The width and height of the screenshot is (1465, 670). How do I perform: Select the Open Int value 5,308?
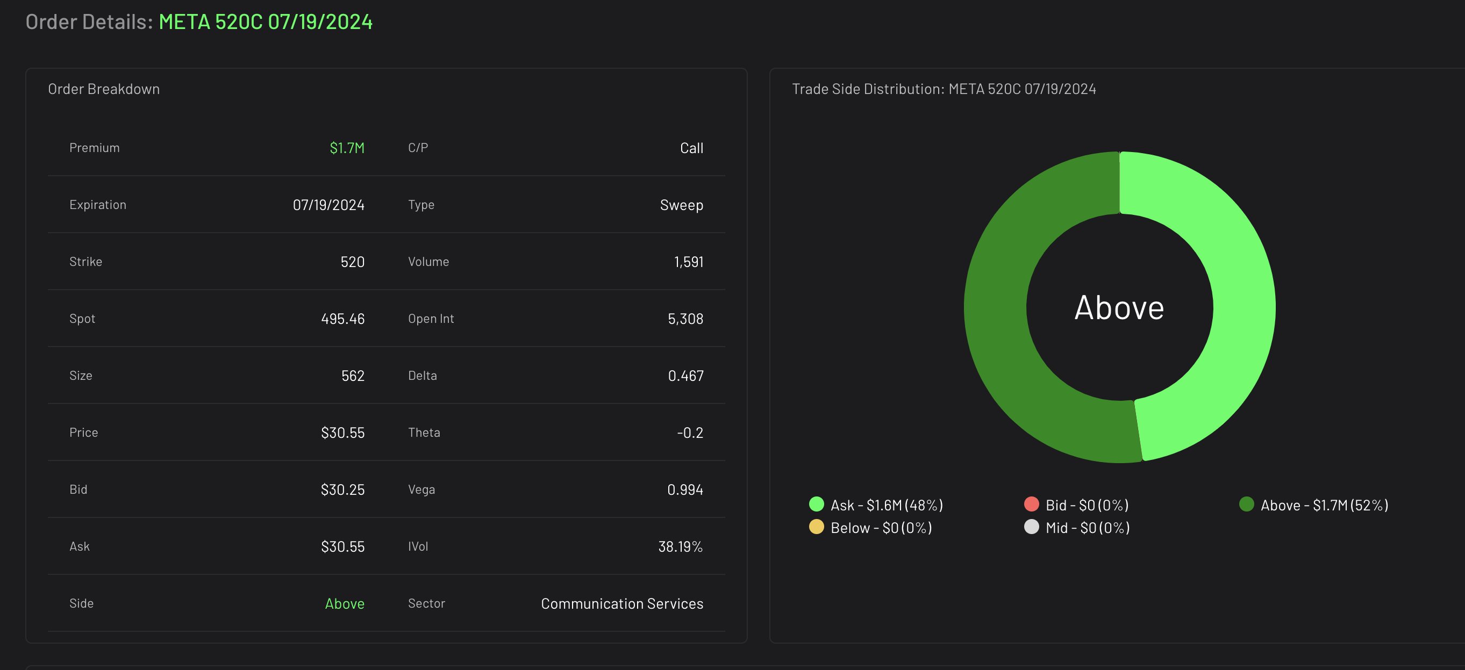click(x=685, y=319)
